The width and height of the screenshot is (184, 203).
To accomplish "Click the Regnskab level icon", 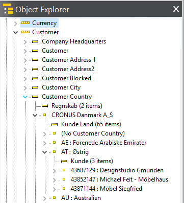I will (x=45, y=106).
